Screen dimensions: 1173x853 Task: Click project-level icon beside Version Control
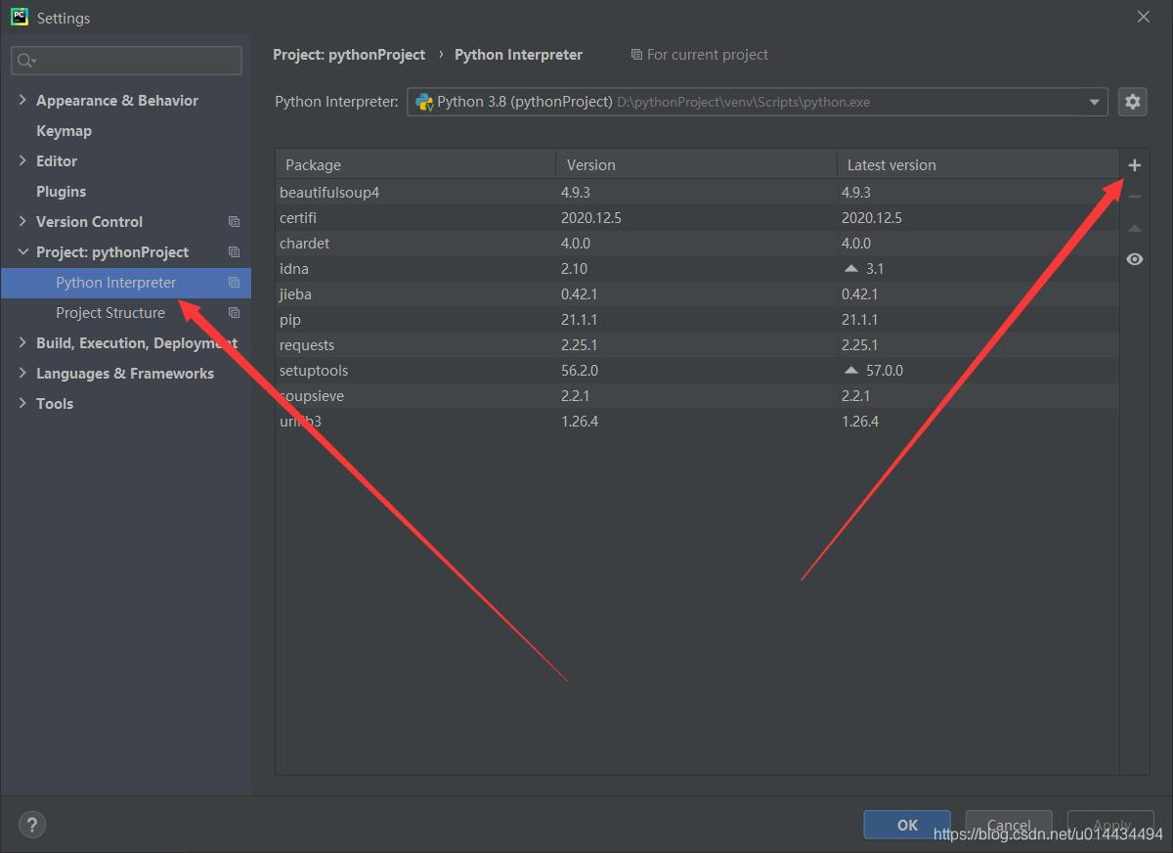234,222
